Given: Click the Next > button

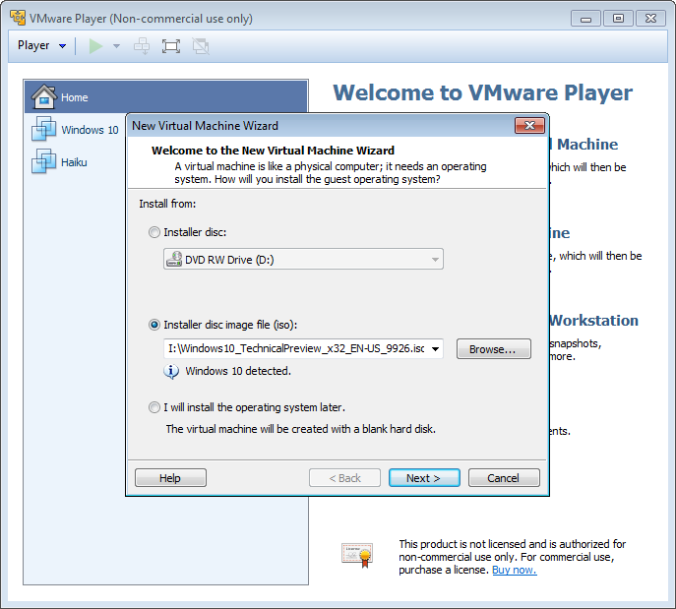Looking at the screenshot, I should coord(424,478).
